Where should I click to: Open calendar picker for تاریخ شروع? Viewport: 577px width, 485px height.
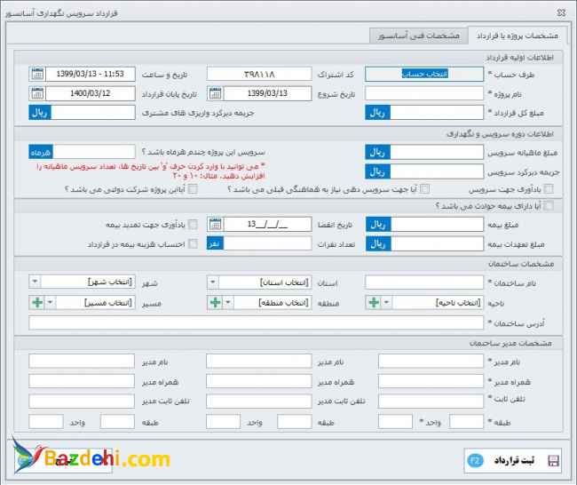tap(215, 93)
